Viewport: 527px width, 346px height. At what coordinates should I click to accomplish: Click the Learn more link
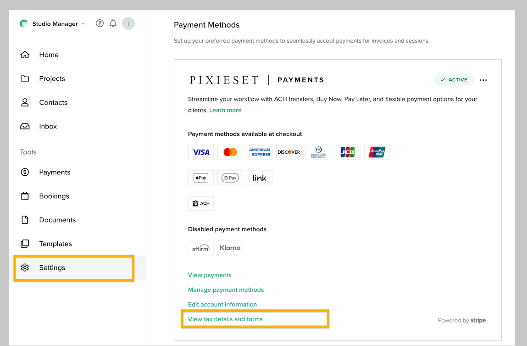(225, 110)
